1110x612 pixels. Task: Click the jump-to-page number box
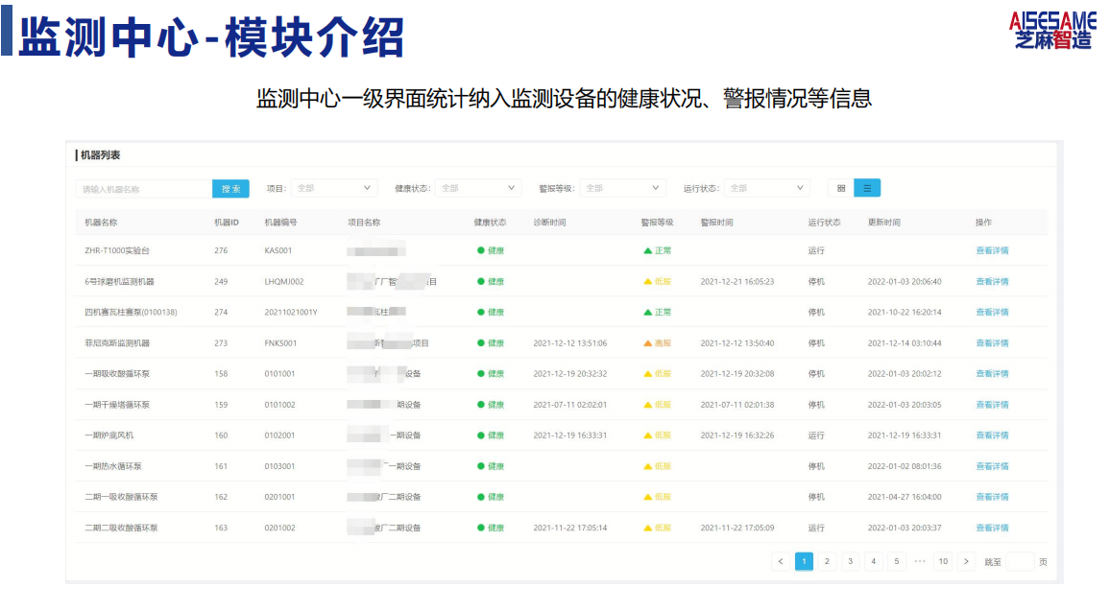[x=1020, y=562]
